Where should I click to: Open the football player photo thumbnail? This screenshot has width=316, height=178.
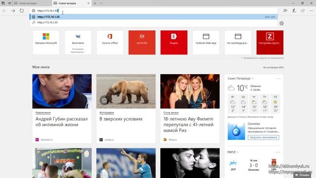(x=126, y=163)
